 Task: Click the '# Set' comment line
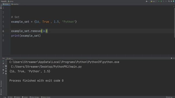[x=15, y=17]
